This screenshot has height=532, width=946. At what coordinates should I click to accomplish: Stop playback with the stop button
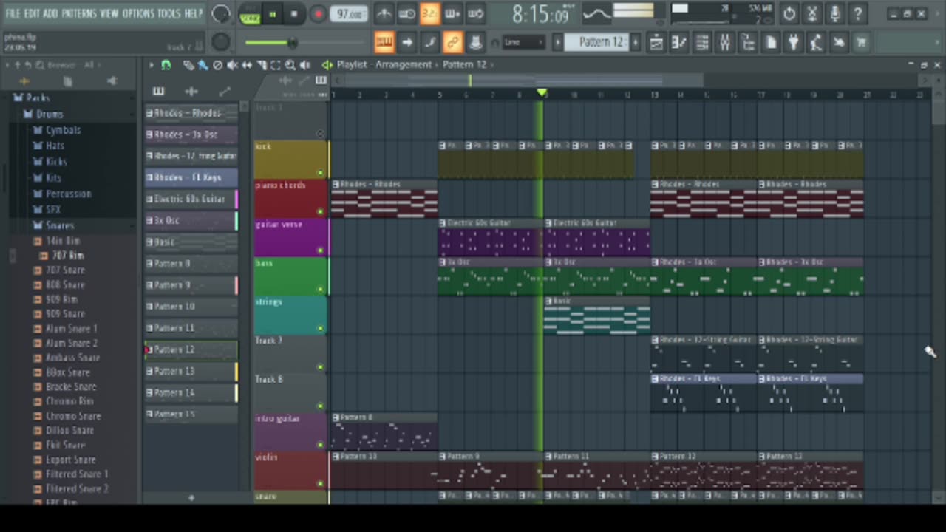(294, 14)
